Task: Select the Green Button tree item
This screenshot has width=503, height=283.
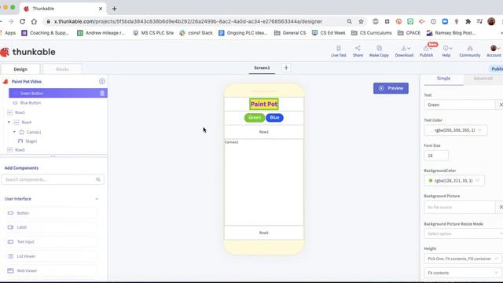Action: (x=58, y=93)
